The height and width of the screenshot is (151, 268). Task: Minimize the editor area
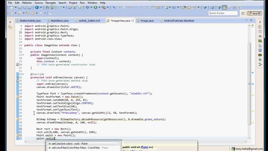246,20
